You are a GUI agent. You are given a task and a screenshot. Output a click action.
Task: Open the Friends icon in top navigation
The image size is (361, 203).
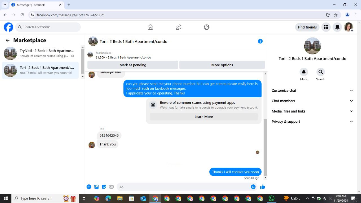coord(179,27)
